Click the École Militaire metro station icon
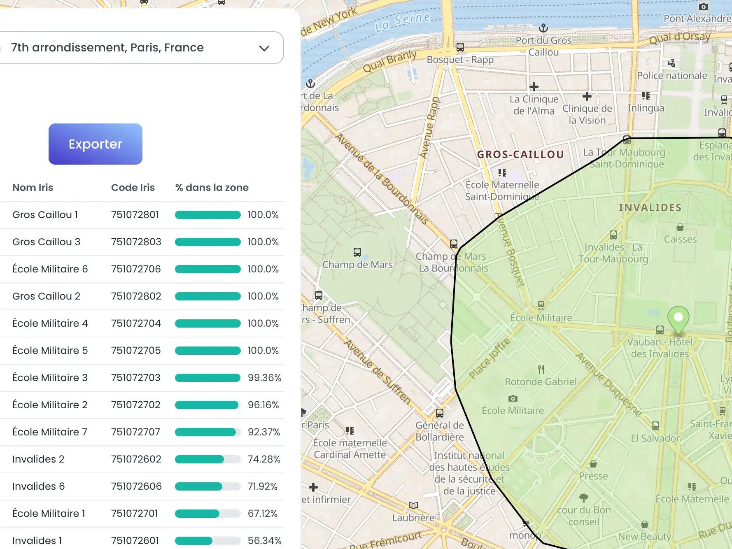Screen dimensions: 732x549 tap(541, 305)
